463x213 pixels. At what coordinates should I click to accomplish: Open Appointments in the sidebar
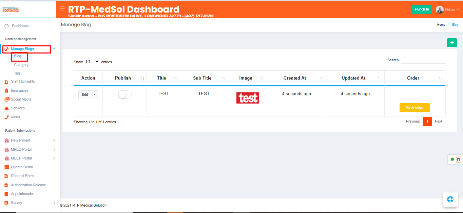22,194
